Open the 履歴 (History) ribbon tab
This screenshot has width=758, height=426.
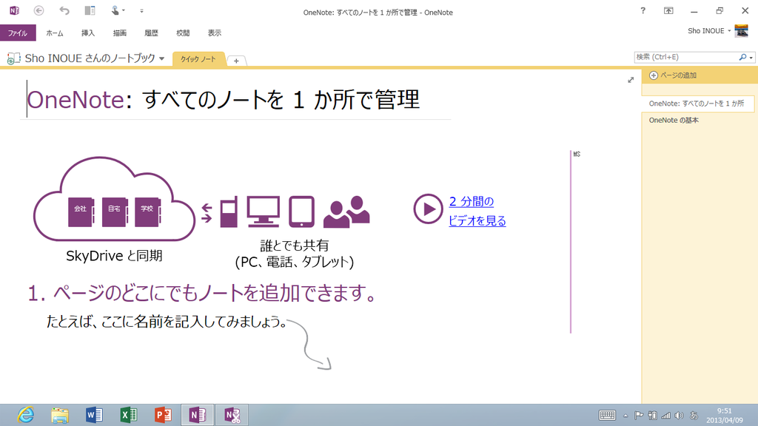pos(151,33)
